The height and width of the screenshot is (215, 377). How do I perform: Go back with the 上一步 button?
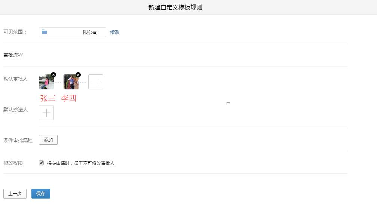pyautogui.click(x=15, y=194)
